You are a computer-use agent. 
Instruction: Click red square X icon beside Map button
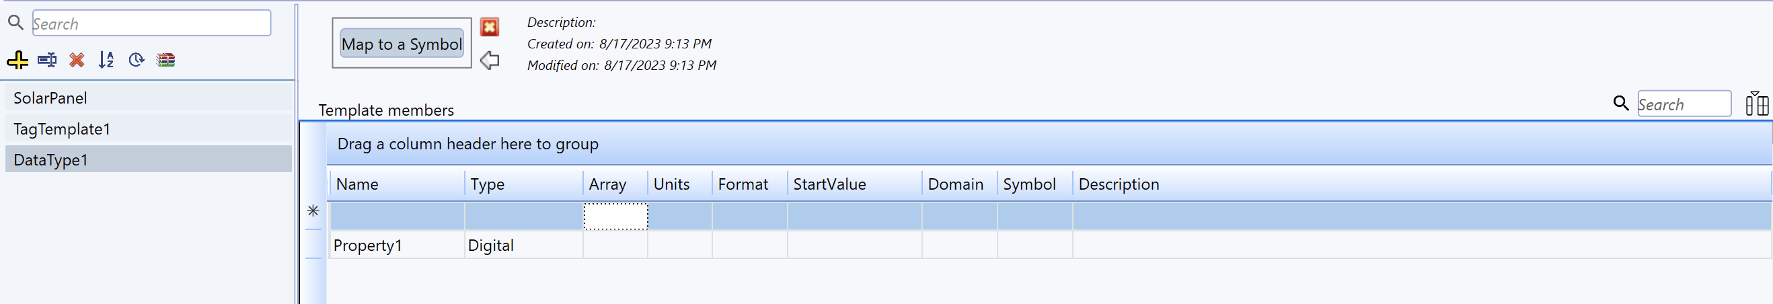coord(490,28)
